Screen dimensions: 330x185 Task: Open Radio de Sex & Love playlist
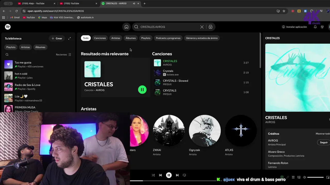38,87
